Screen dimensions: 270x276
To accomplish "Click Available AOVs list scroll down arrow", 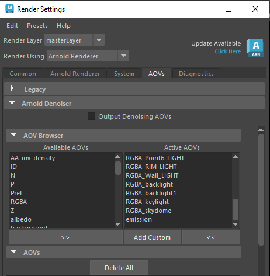I will (x=117, y=224).
